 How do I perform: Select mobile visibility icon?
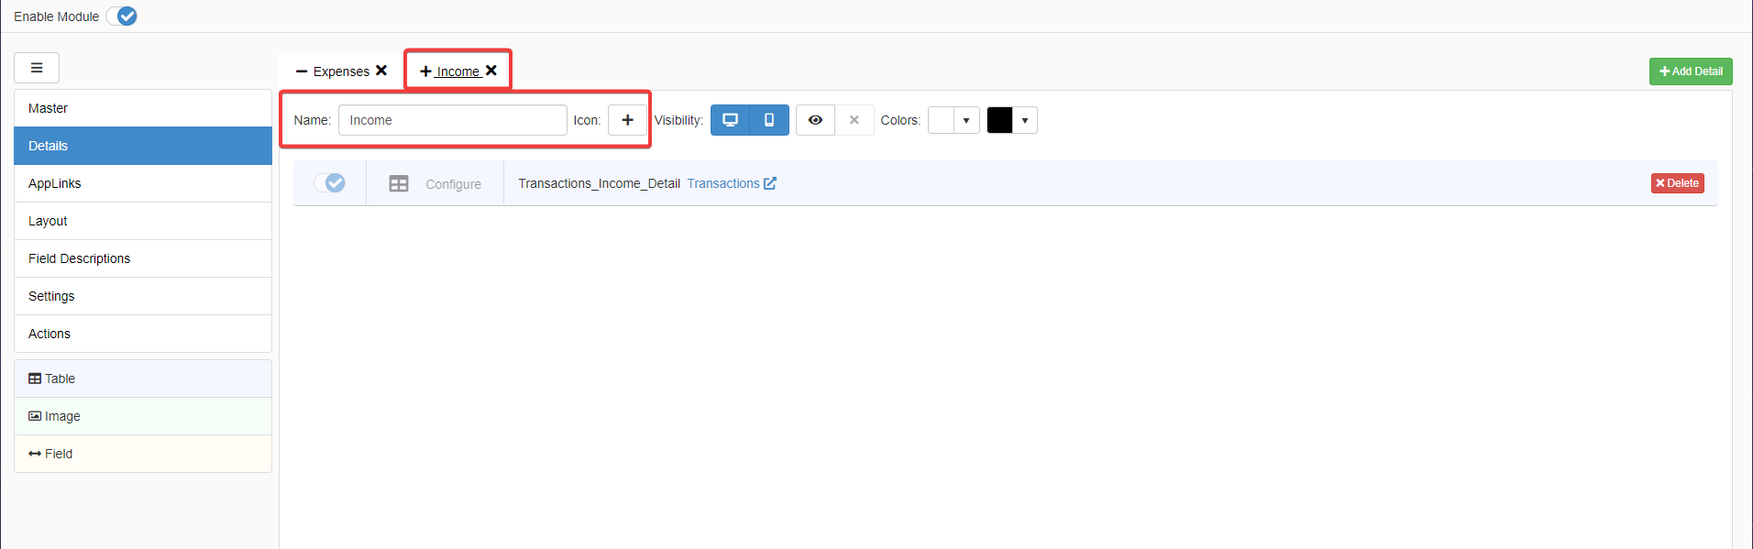point(769,120)
